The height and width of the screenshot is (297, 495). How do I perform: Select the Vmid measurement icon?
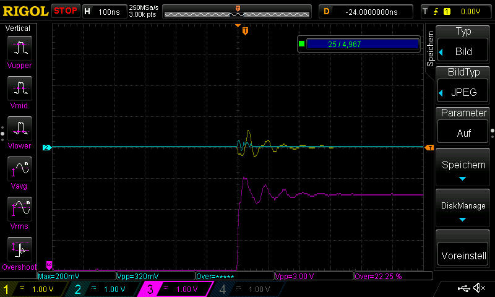(20, 87)
